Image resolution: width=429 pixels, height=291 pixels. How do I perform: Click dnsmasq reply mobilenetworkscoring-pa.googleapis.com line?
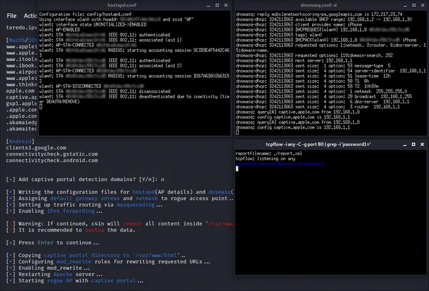click(x=319, y=14)
